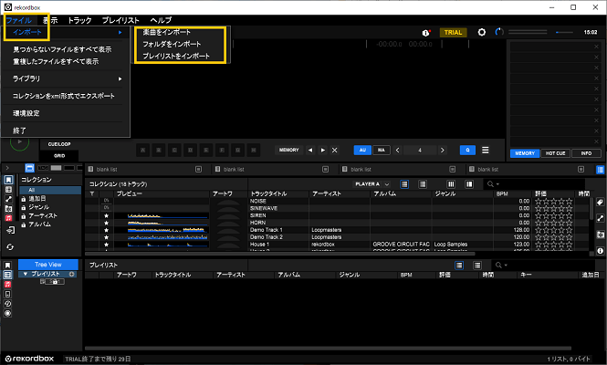Expand the ライブラリ submenu arrow
The image size is (607, 365).
coord(120,79)
